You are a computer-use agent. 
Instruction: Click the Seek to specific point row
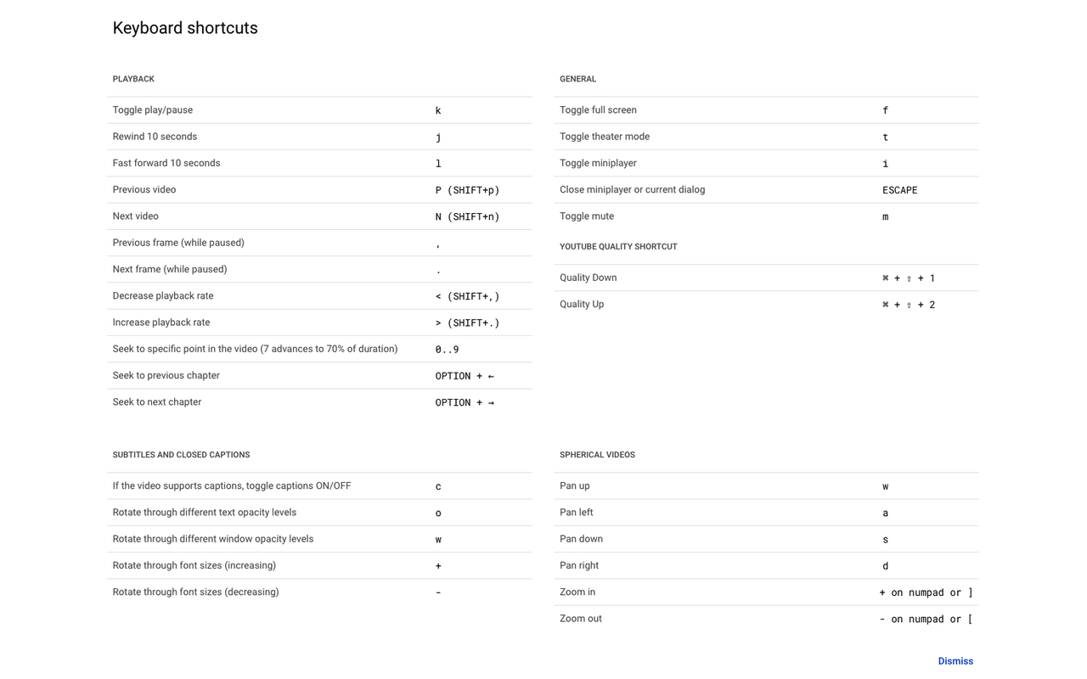click(x=319, y=349)
